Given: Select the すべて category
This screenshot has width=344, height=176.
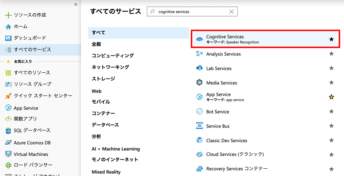Looking at the screenshot, I should pos(138,33).
